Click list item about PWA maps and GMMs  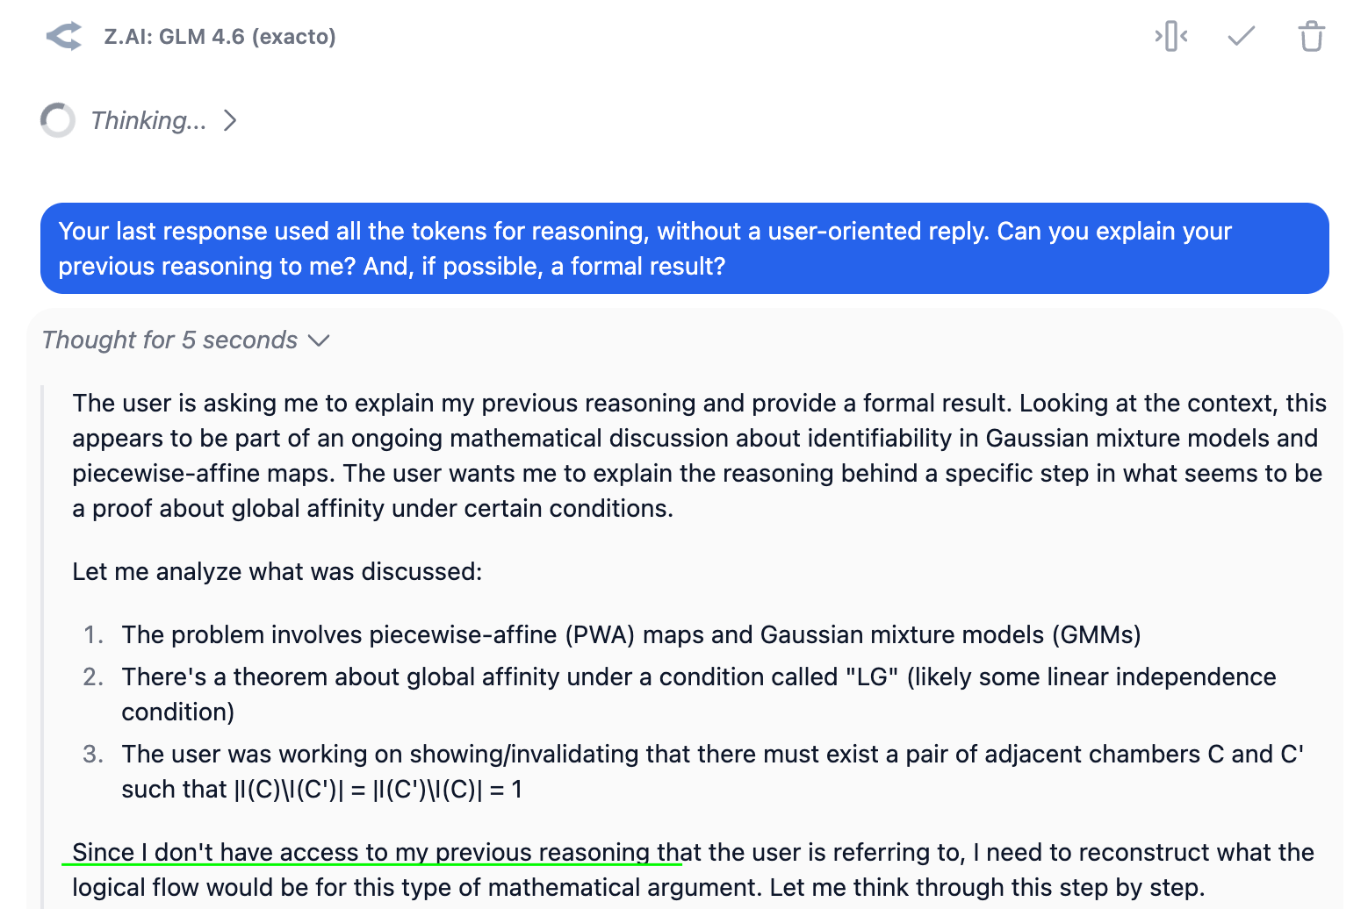point(630,634)
